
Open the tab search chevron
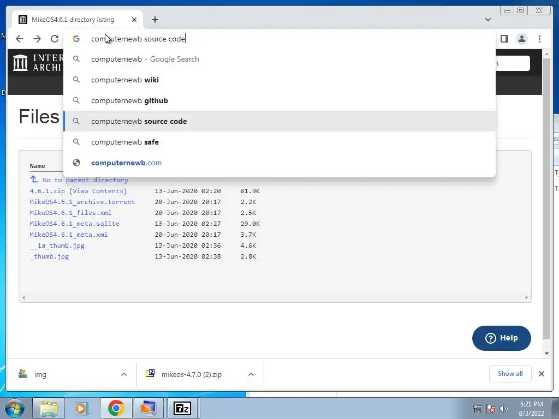click(x=488, y=20)
